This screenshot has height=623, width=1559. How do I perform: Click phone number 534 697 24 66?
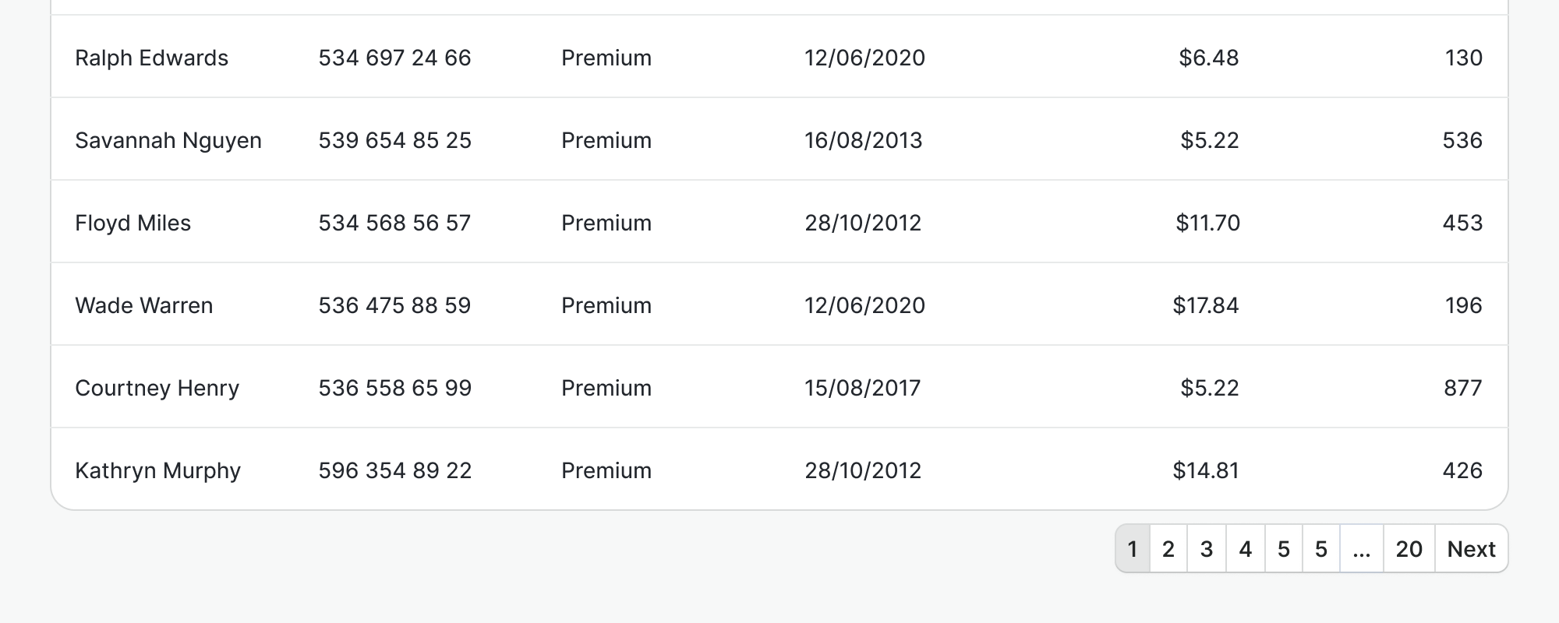point(394,58)
